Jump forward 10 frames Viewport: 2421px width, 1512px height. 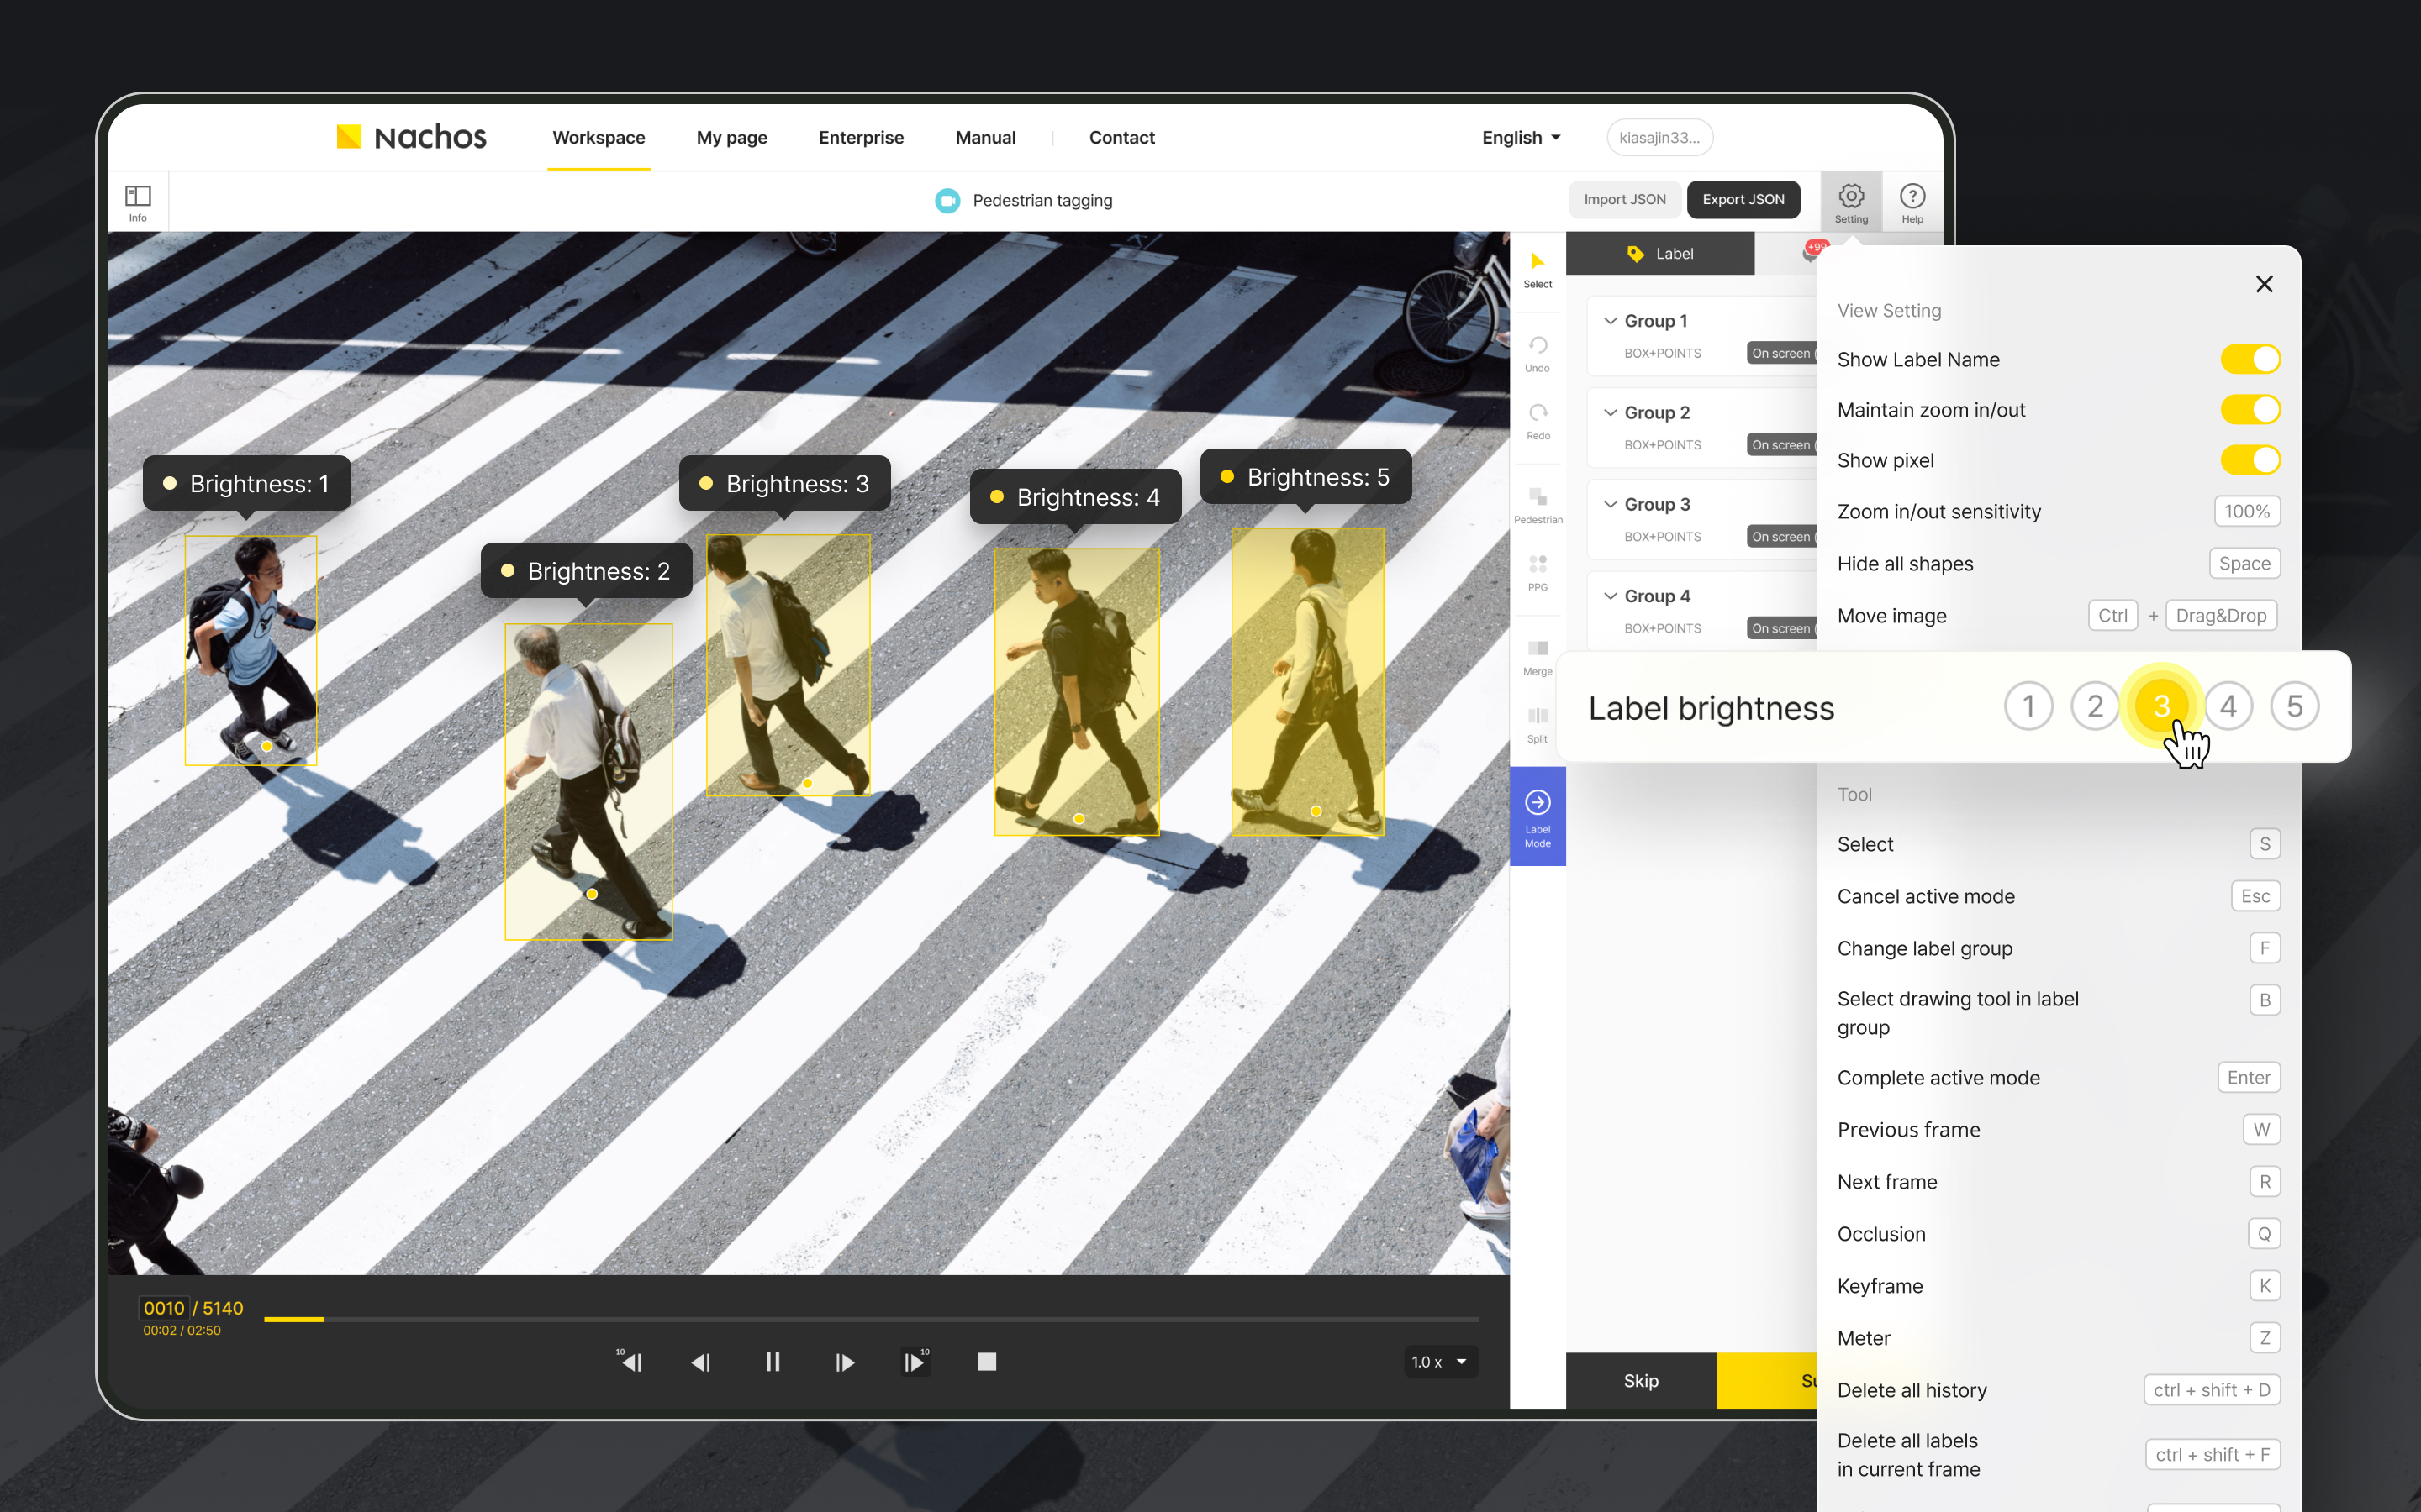point(915,1361)
